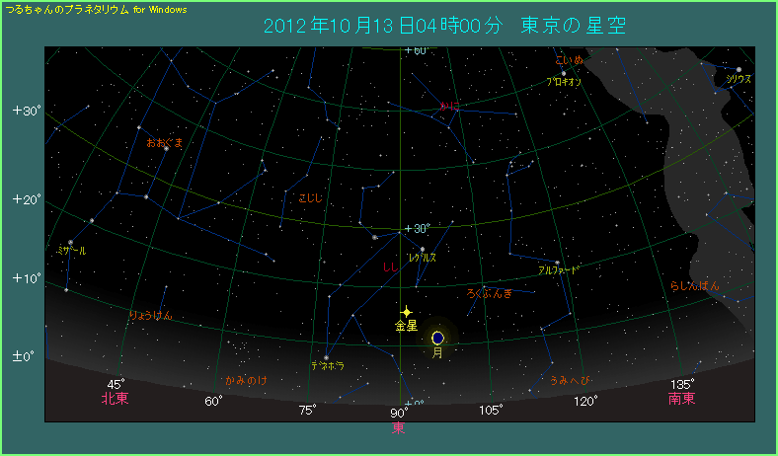Select the Denebola star point
Screen dimensions: 778x456
[x=326, y=357]
